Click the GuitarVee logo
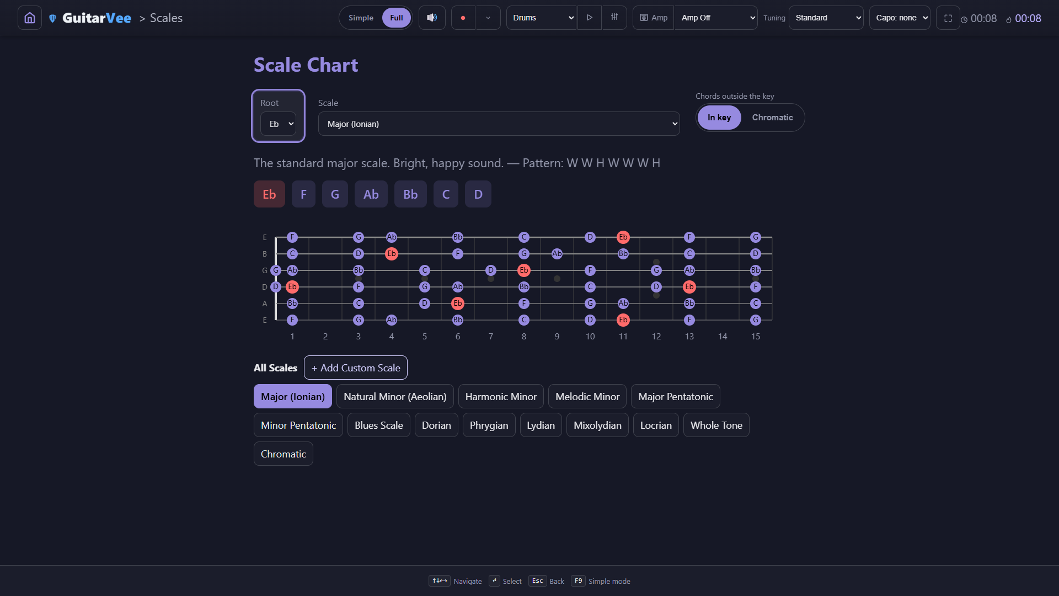This screenshot has width=1059, height=596. pyautogui.click(x=90, y=18)
